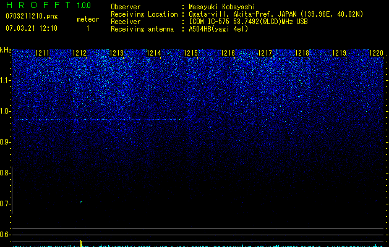
Task: Click the meteor count label
Action: click(88, 19)
